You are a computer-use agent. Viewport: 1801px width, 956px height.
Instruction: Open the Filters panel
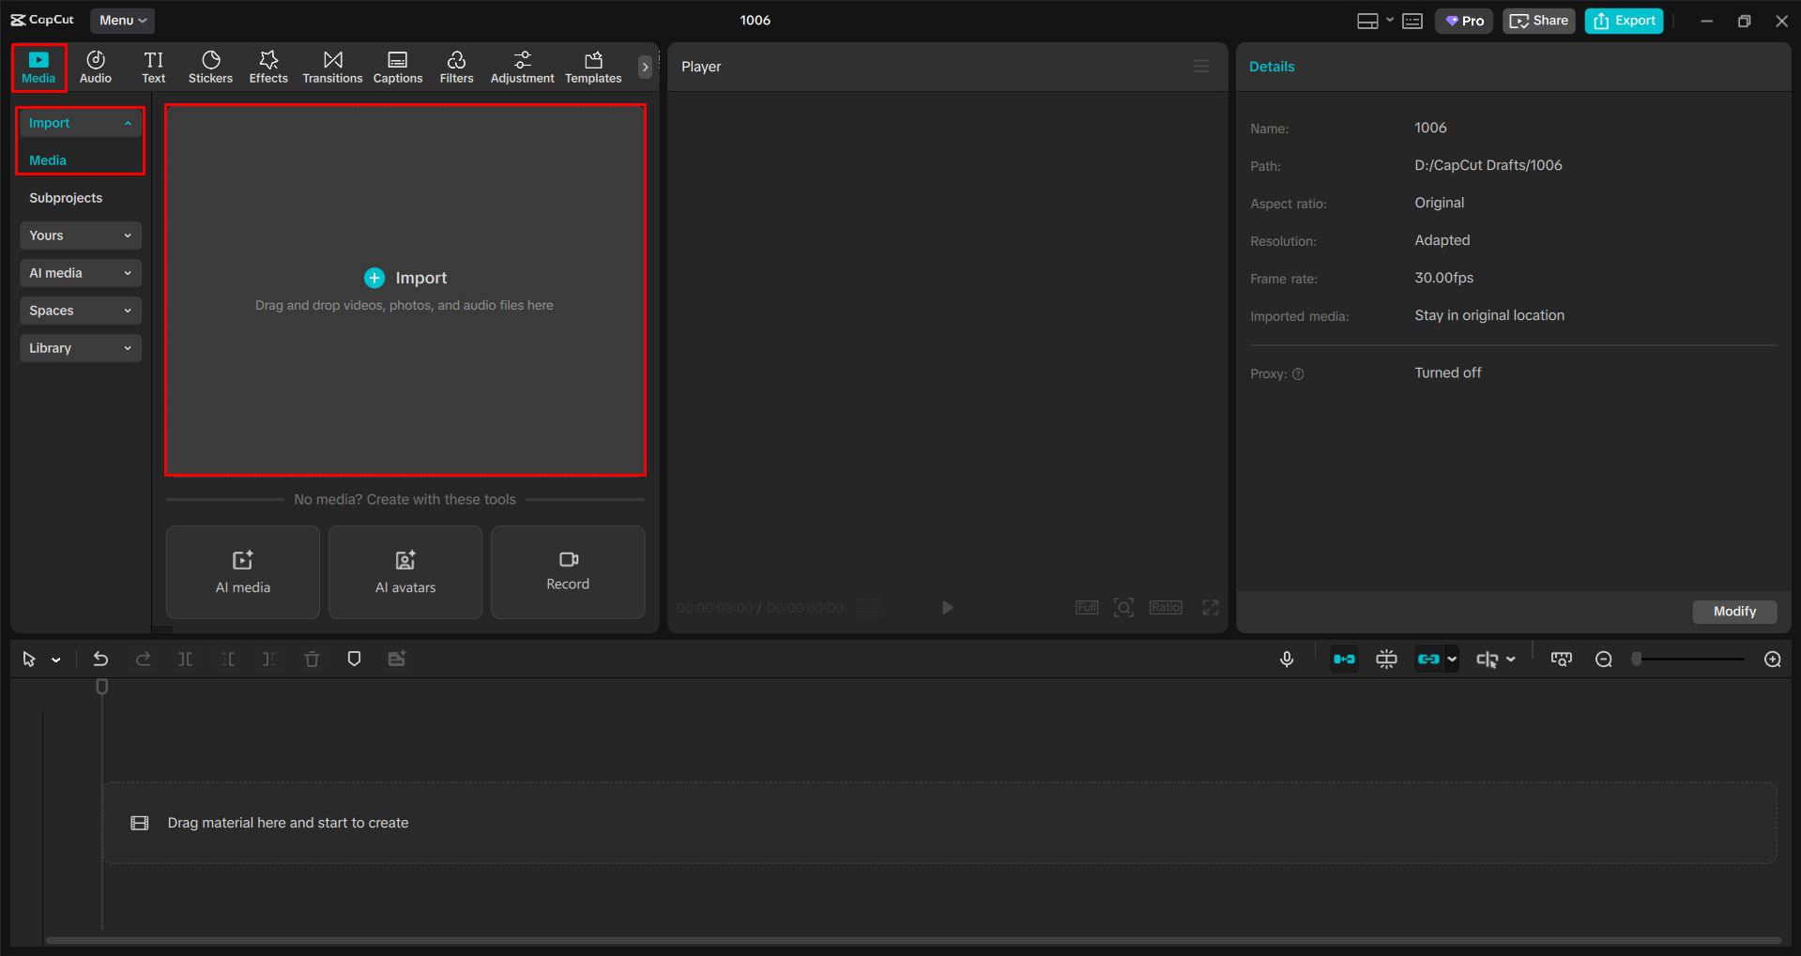tap(456, 67)
